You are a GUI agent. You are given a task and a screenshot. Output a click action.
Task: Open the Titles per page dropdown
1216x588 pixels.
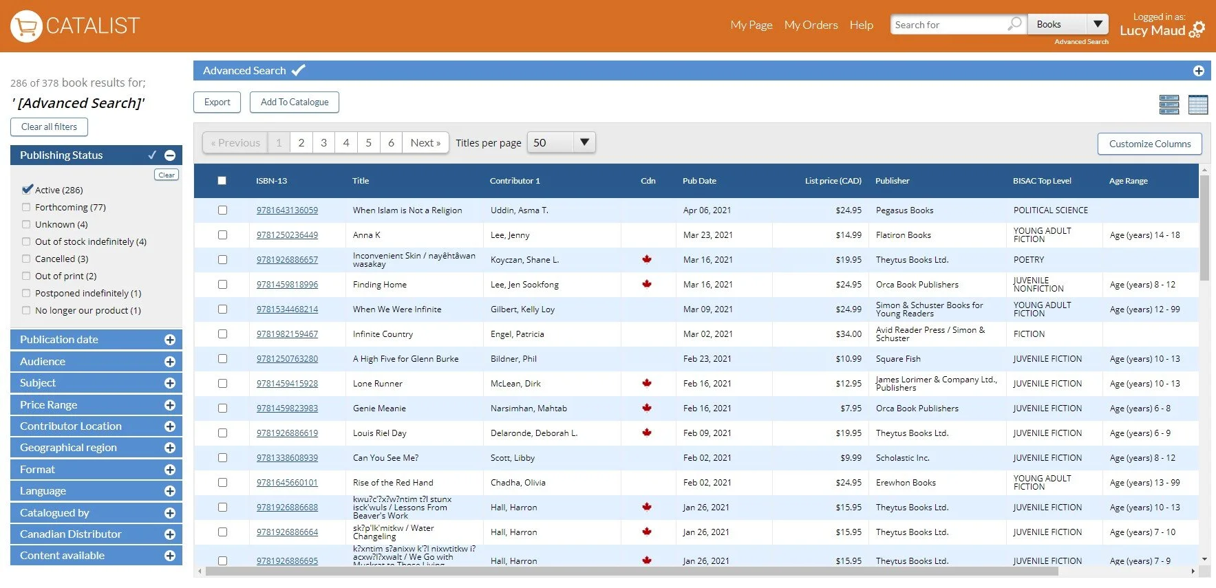(x=561, y=142)
